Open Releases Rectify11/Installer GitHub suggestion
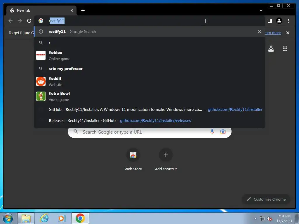Image resolution: width=299 pixels, height=224 pixels. point(149,120)
